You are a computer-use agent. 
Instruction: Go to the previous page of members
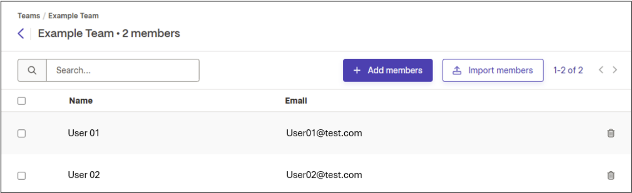[x=601, y=70]
